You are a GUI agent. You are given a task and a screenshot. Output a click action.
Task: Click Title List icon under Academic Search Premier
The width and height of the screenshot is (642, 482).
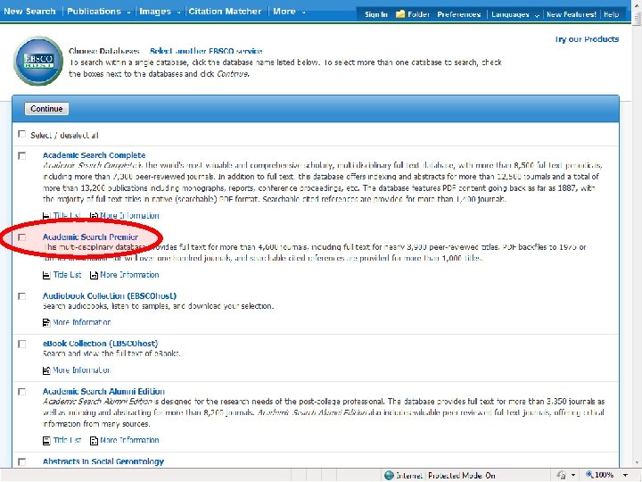click(46, 275)
